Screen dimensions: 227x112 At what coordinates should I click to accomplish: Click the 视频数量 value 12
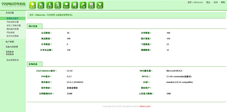(168, 50)
